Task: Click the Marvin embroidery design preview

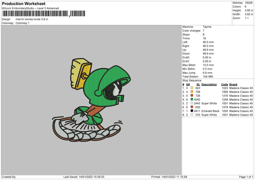Action: pos(91,100)
